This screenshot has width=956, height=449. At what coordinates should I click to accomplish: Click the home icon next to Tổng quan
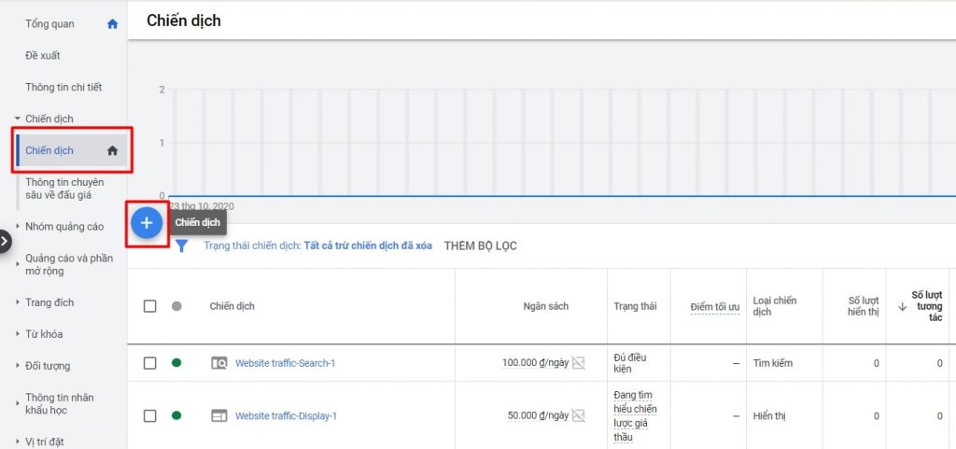click(112, 24)
